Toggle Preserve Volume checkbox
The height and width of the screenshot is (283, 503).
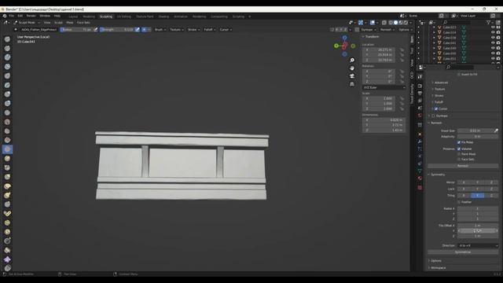pyautogui.click(x=459, y=149)
